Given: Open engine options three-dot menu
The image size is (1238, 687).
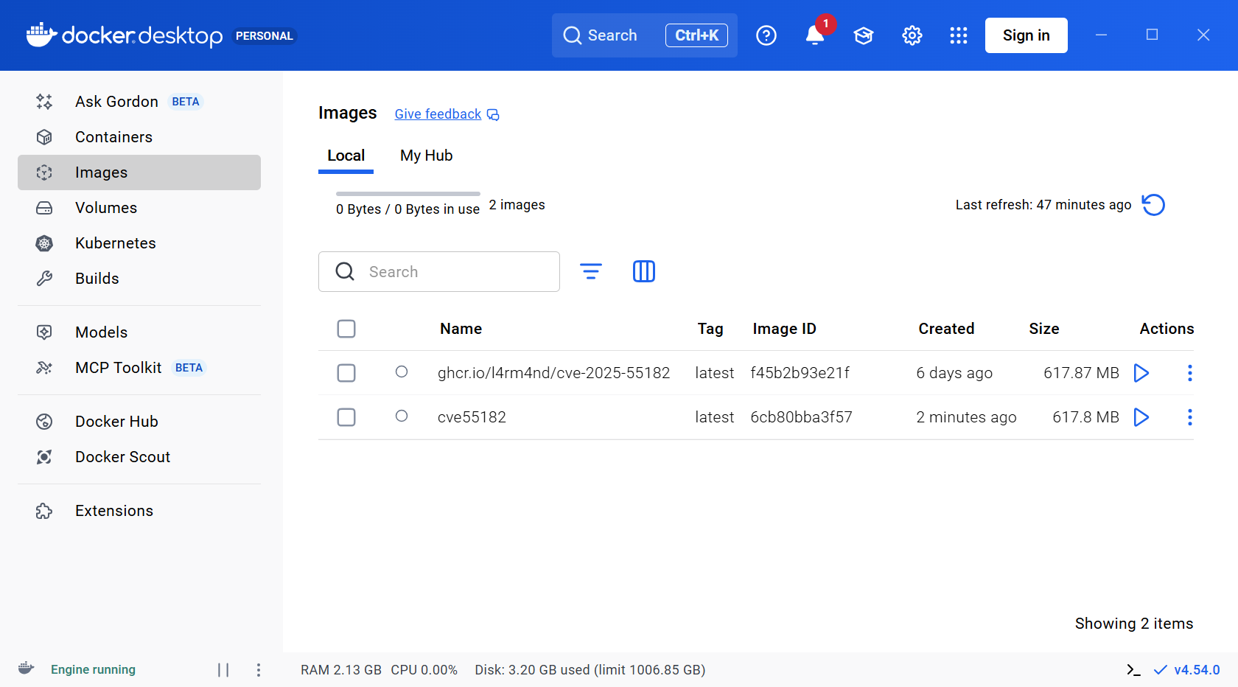Looking at the screenshot, I should click(258, 669).
